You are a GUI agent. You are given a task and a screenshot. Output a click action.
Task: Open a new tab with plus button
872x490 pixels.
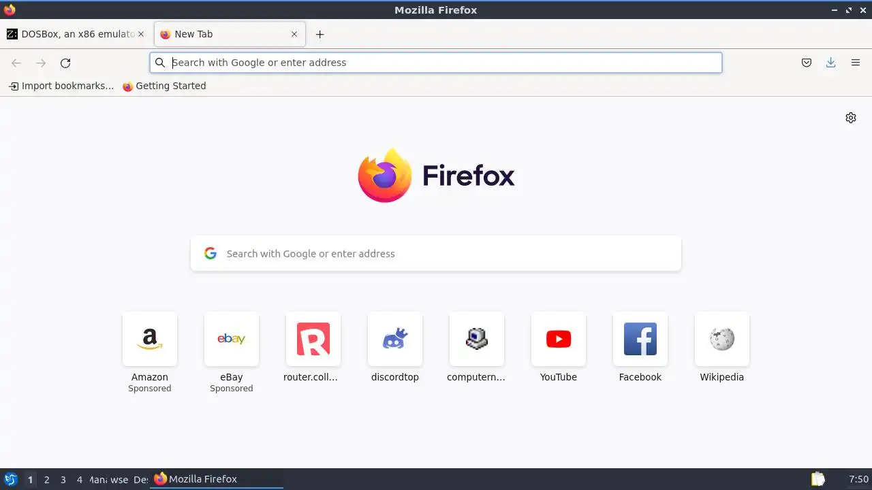pyautogui.click(x=320, y=34)
